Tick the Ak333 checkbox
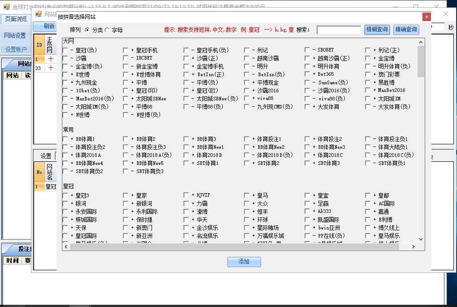Viewport: 457px width, 307px height. coord(307,211)
